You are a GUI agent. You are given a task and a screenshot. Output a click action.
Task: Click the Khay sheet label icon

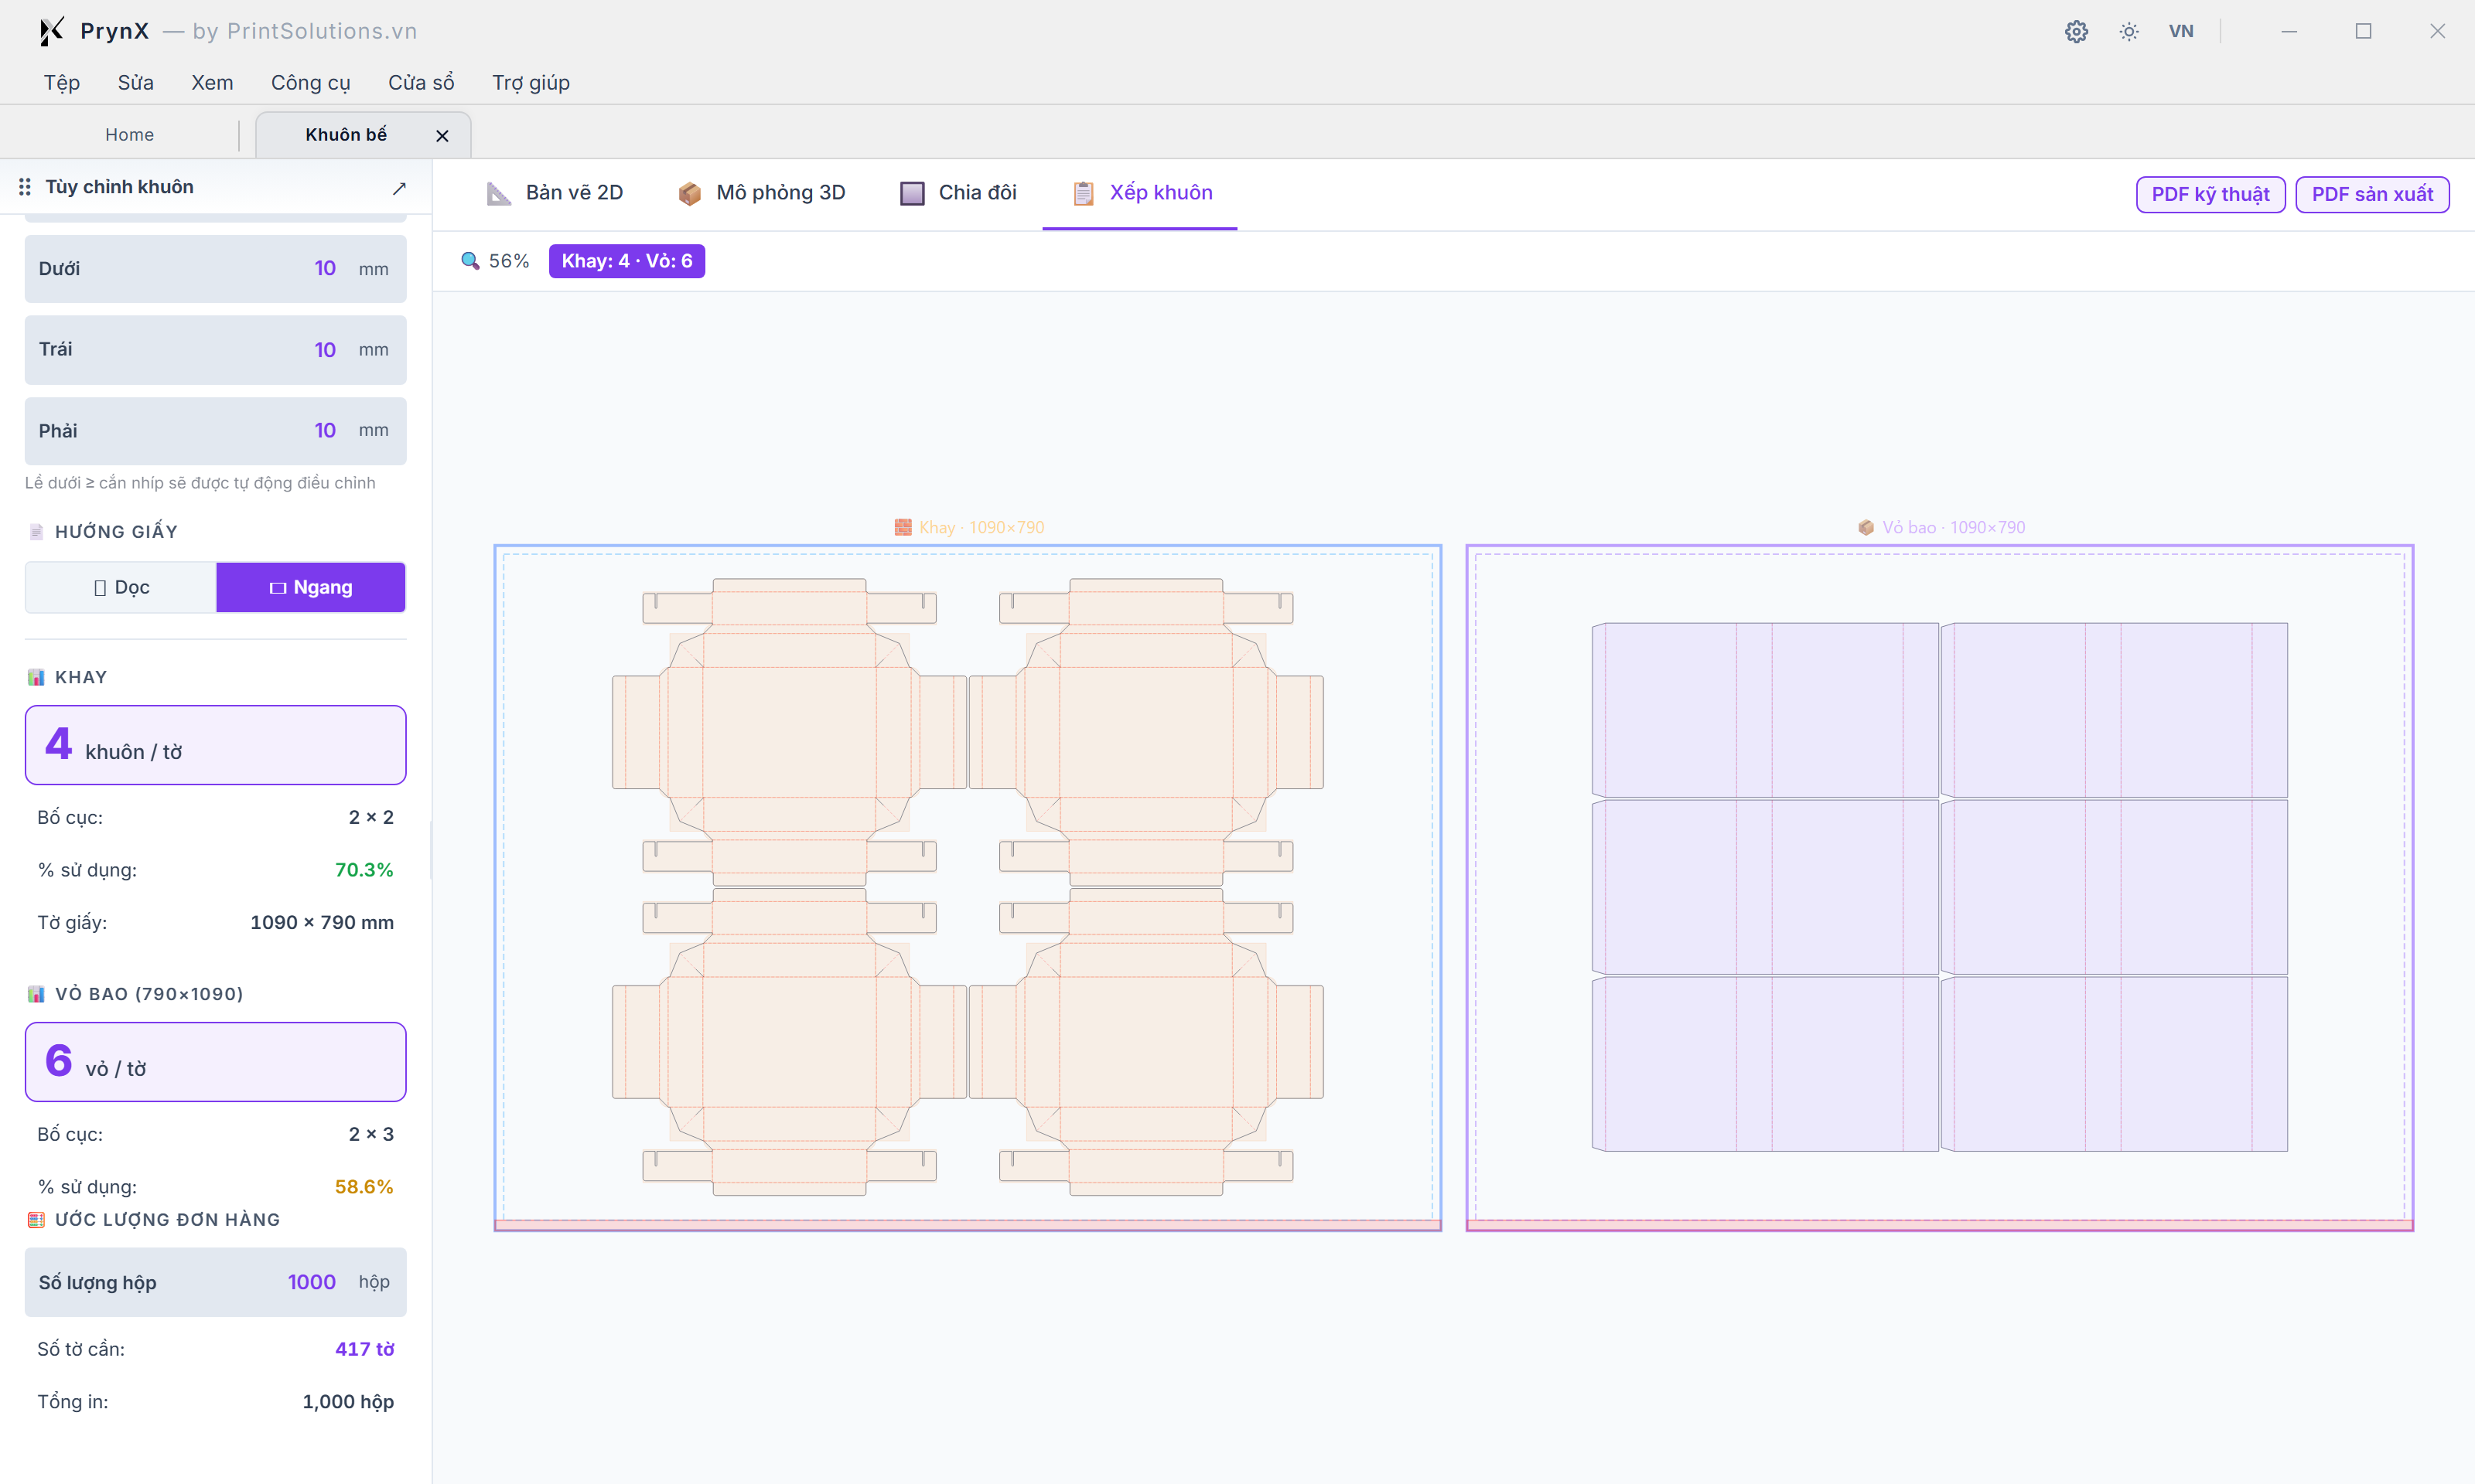point(903,527)
